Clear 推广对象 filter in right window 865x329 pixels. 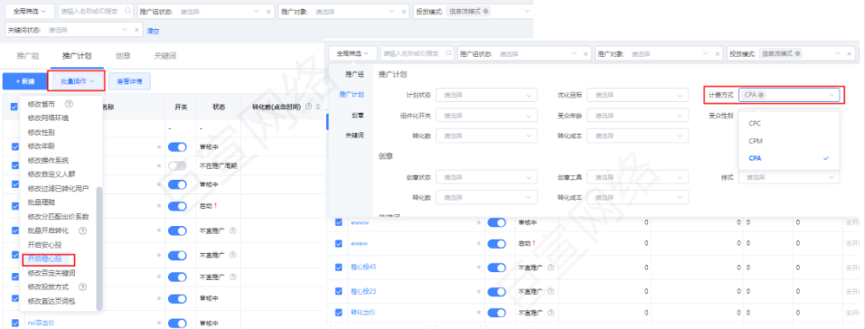[718, 54]
